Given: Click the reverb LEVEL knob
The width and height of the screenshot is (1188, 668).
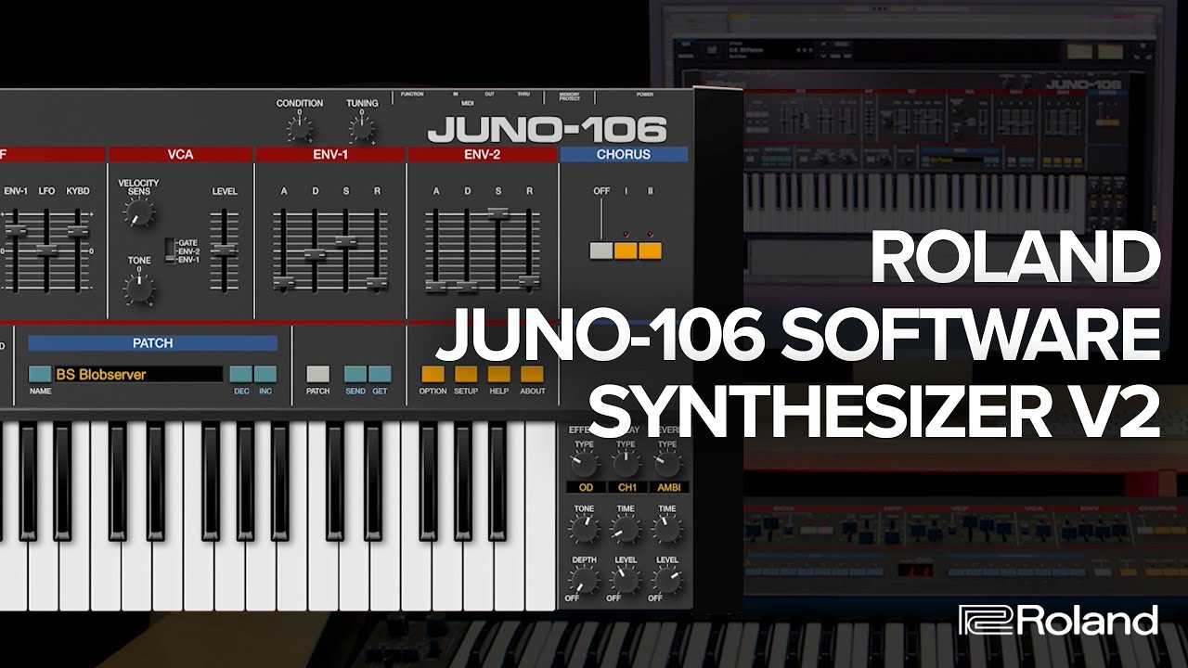Looking at the screenshot, I should tap(666, 581).
